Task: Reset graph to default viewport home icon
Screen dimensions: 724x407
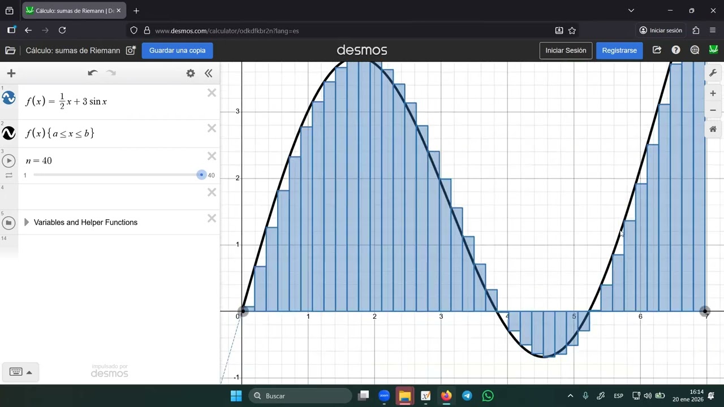Action: click(713, 129)
